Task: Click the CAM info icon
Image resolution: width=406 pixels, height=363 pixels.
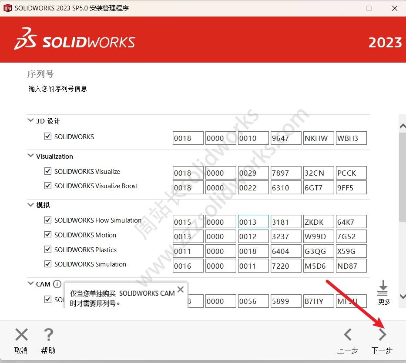Action: (x=57, y=284)
